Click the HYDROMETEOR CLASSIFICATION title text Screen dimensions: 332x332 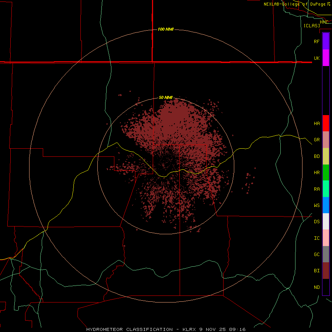pyautogui.click(x=129, y=329)
